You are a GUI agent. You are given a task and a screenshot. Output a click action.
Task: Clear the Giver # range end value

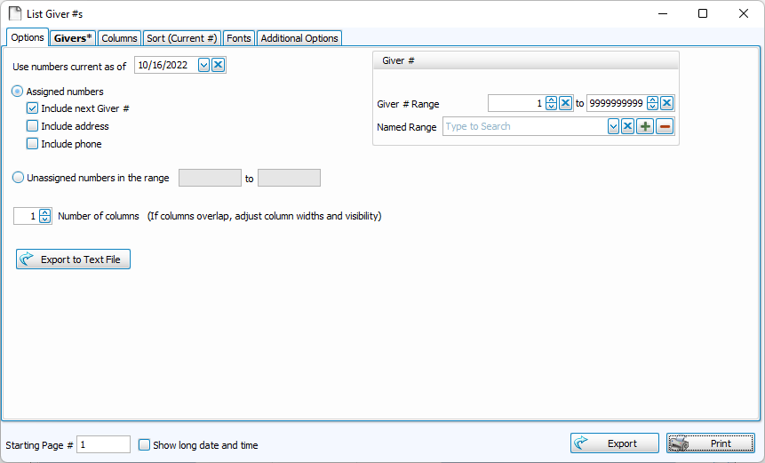(x=666, y=103)
